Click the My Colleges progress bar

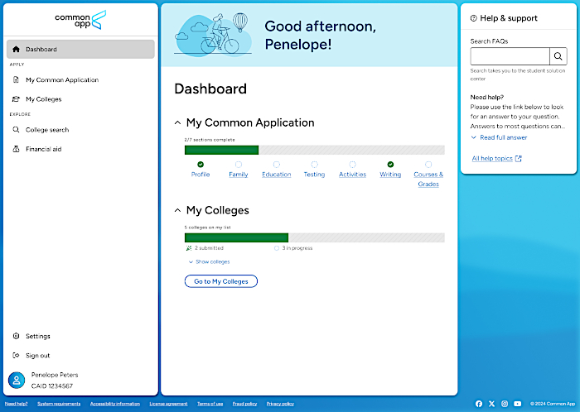(314, 237)
